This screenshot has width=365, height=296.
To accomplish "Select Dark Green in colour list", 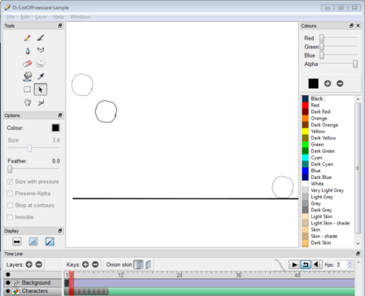I will coord(323,151).
